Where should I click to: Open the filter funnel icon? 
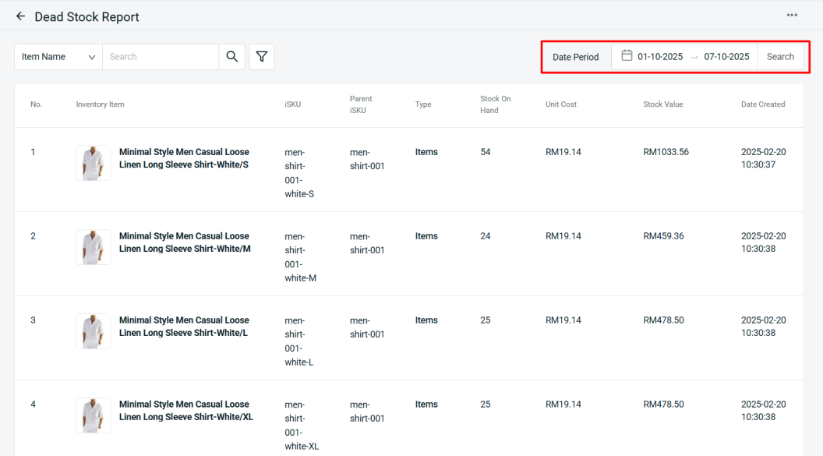pos(262,57)
